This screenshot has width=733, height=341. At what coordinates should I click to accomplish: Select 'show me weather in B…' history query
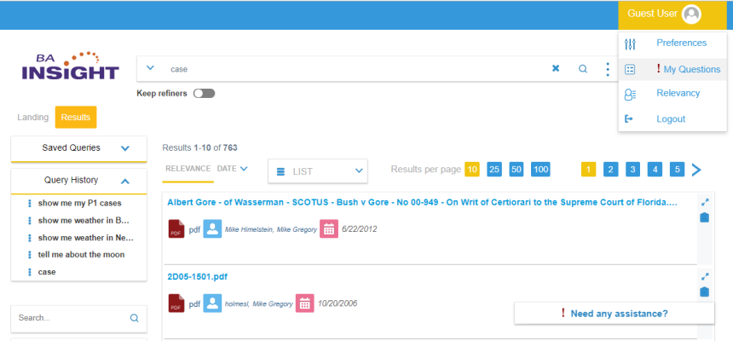84,220
